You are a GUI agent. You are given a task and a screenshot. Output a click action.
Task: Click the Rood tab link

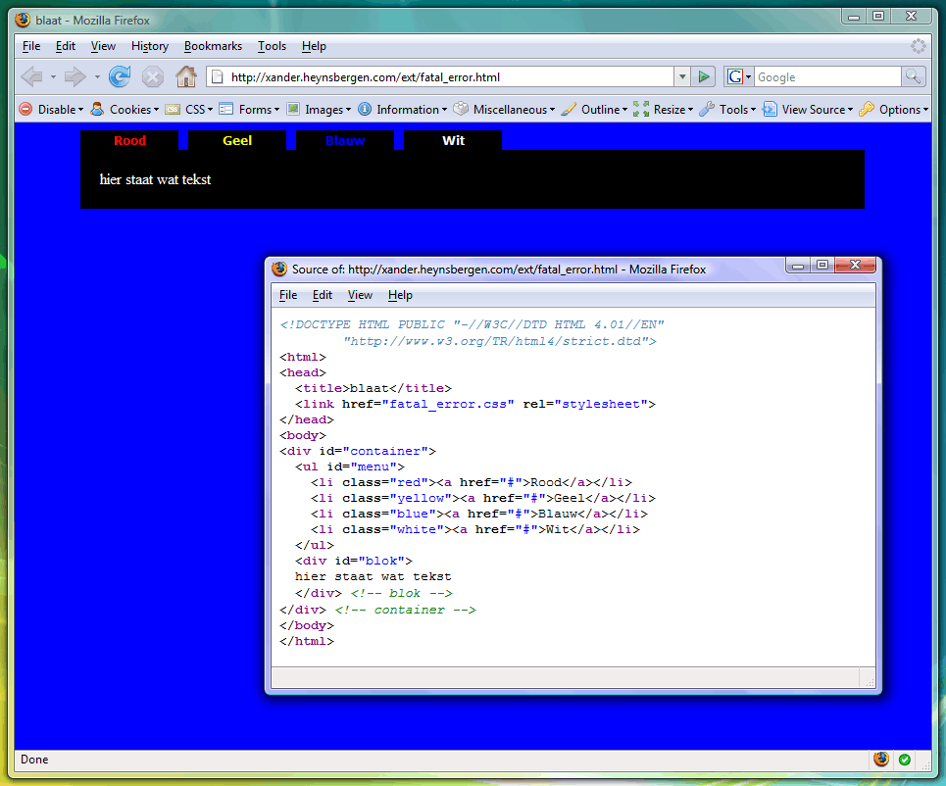click(x=129, y=140)
